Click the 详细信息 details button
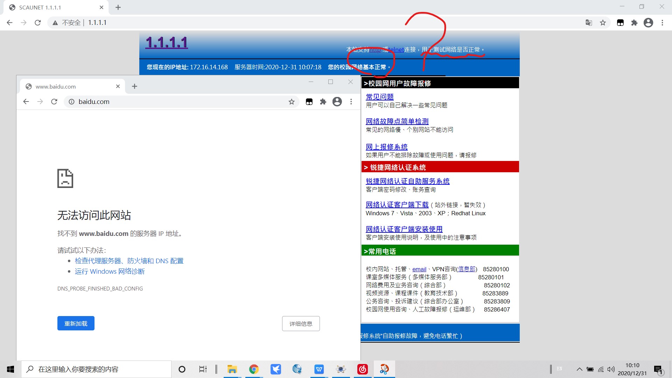 [x=301, y=324]
